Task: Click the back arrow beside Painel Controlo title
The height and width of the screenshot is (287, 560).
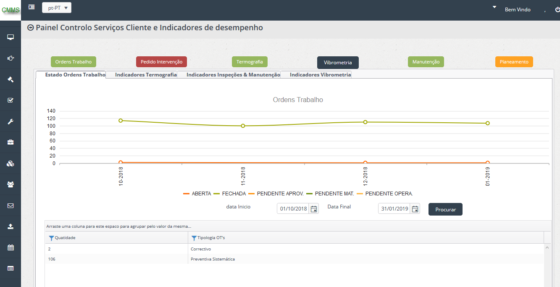Action: coord(30,28)
